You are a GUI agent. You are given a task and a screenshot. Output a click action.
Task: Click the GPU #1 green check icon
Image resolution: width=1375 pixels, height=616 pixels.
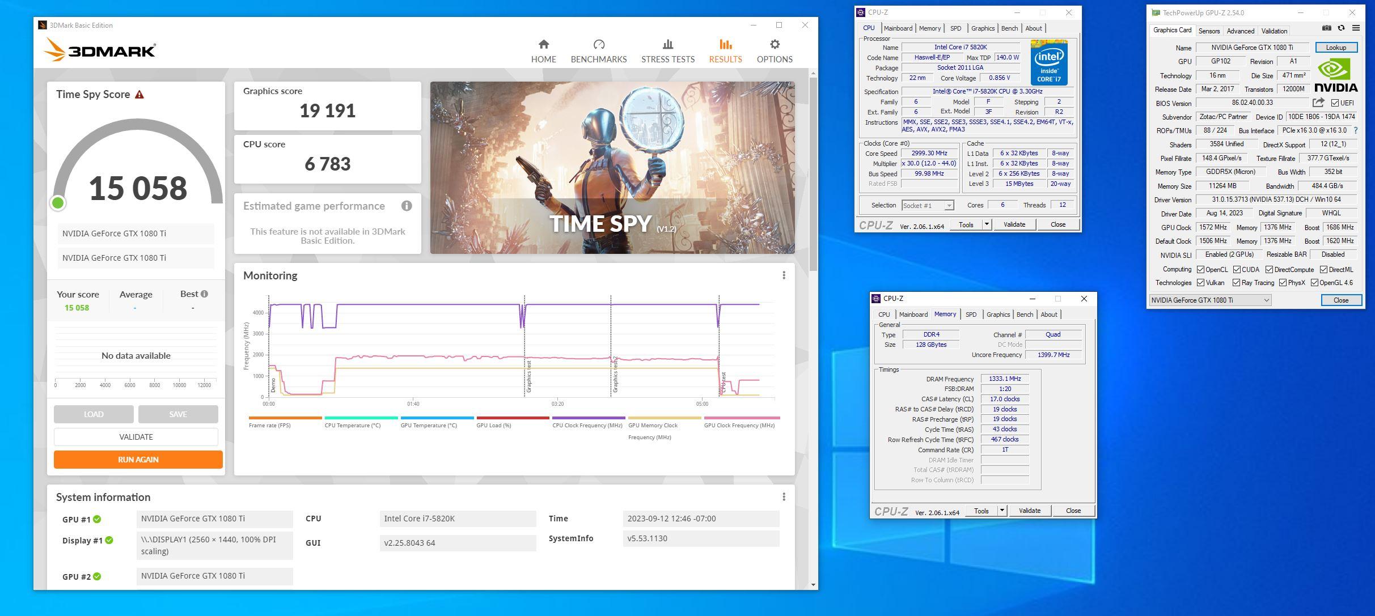coord(97,519)
